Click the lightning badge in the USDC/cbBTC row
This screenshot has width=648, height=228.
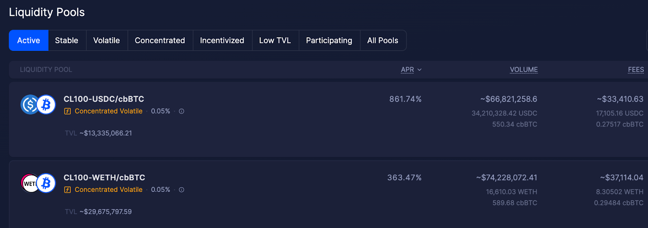click(68, 111)
